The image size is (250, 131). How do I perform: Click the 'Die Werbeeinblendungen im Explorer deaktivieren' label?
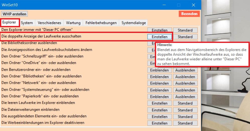[43, 123]
